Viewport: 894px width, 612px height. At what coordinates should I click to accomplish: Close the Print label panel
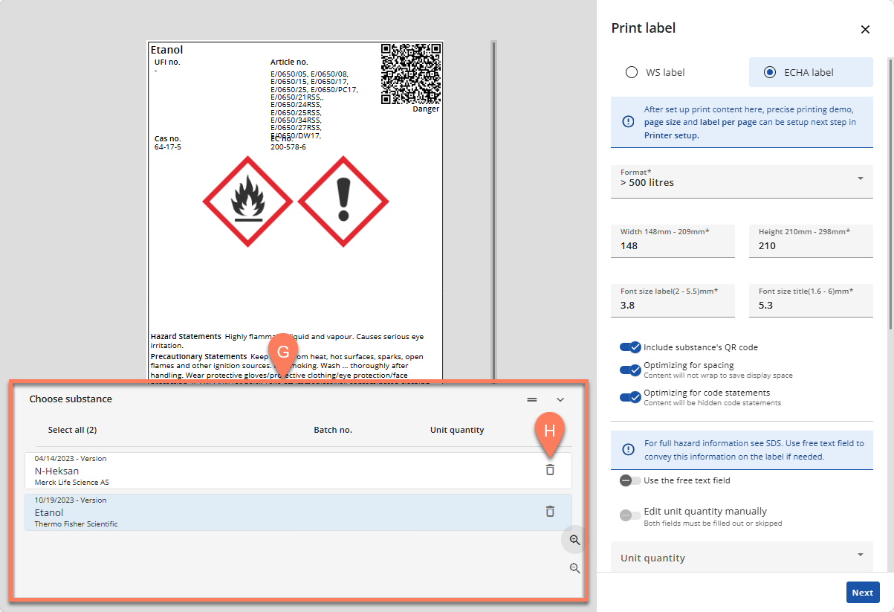(865, 30)
